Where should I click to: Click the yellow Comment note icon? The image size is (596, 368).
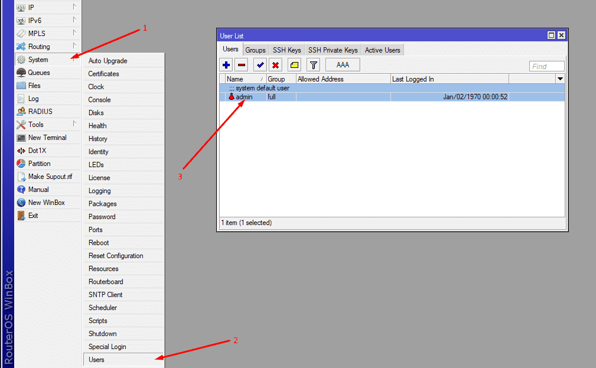[x=294, y=65]
